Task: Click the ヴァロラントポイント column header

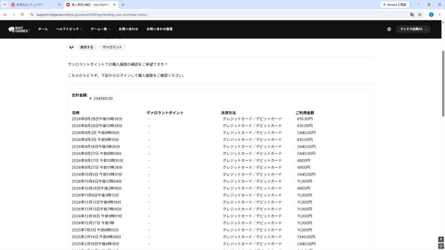Action: click(165, 113)
